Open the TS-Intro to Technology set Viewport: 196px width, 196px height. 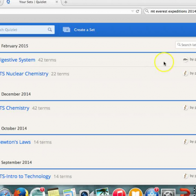pyautogui.click(x=25, y=176)
